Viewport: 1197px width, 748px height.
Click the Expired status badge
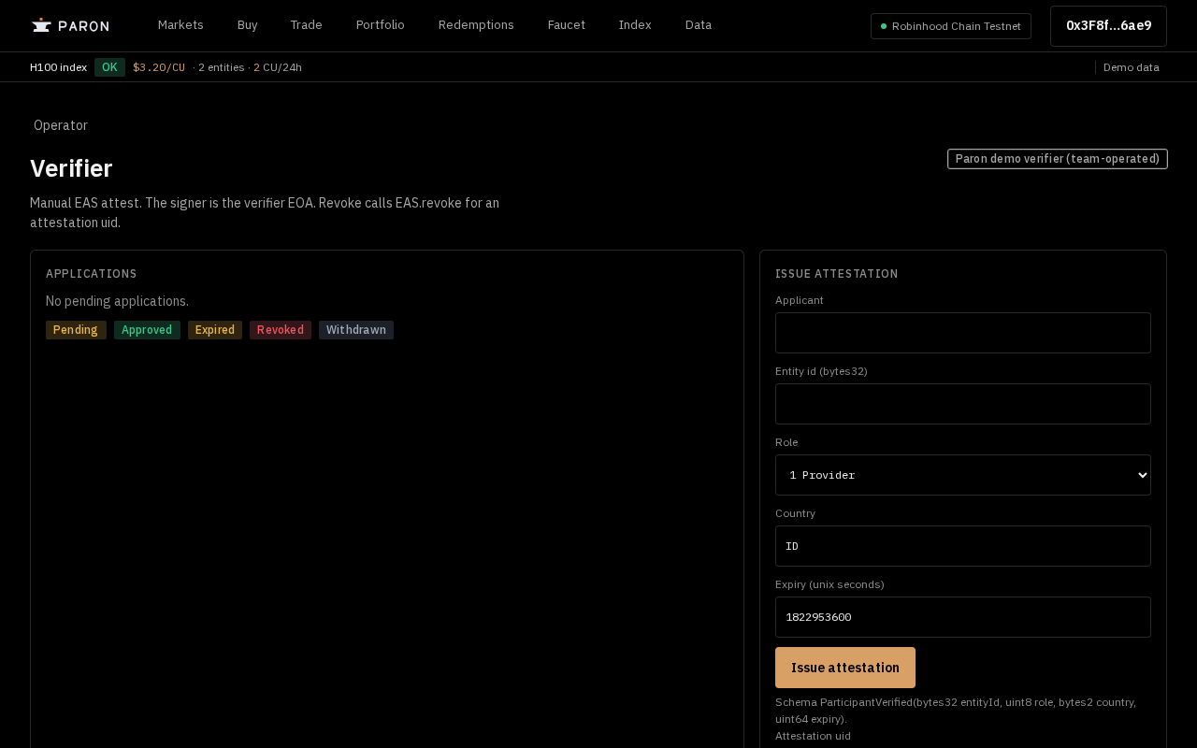[x=215, y=330]
